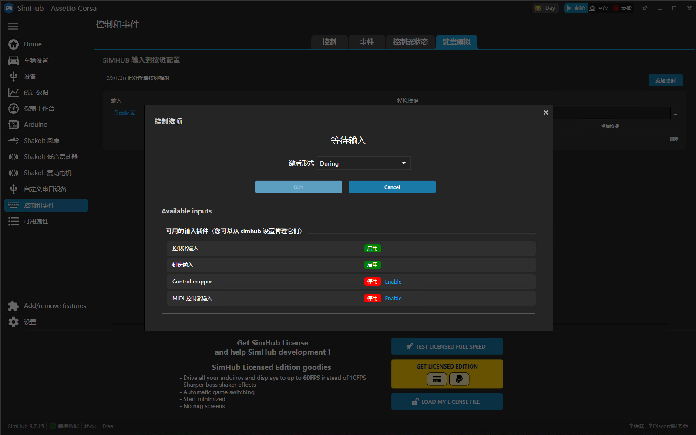Click the vibration icon for ShakeIt 震动电机

pyautogui.click(x=13, y=173)
